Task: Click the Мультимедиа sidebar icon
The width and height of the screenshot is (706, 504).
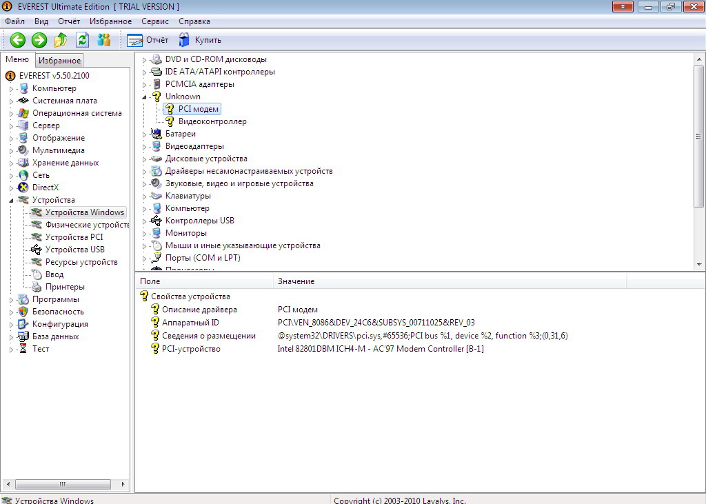Action: pyautogui.click(x=23, y=150)
